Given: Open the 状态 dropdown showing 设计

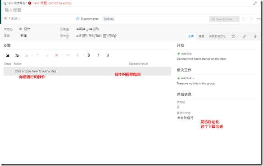Looking at the screenshot, I should tap(27, 29).
